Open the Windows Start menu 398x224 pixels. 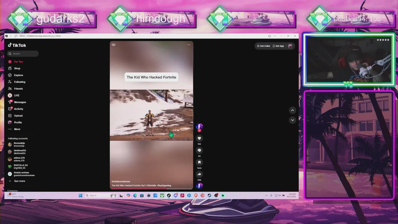[x=80, y=195]
